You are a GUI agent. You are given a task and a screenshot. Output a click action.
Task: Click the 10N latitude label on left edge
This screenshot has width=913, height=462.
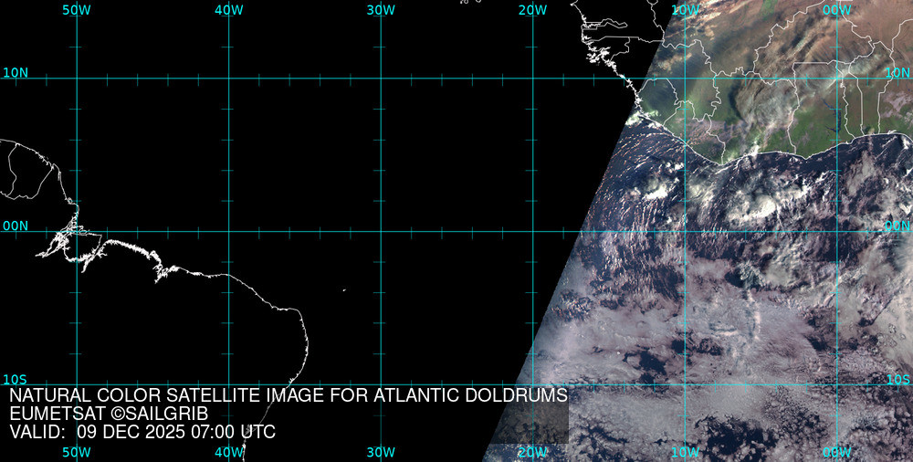(x=16, y=72)
